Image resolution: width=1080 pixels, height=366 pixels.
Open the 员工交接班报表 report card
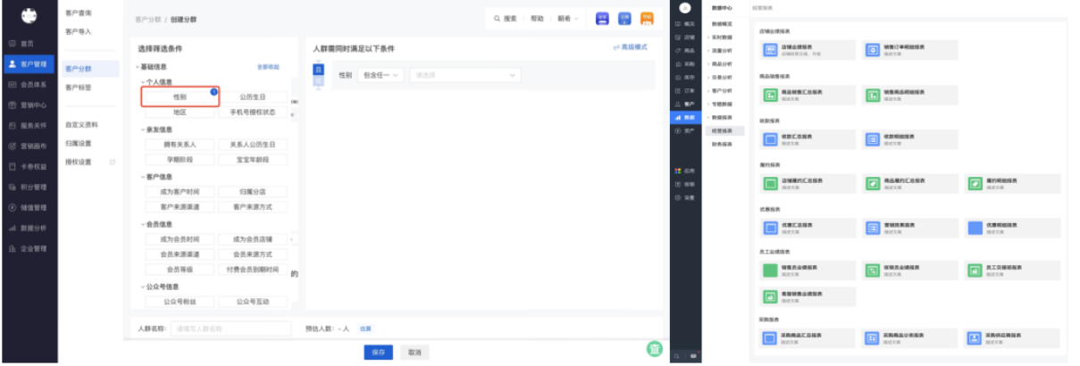[x=1011, y=270]
